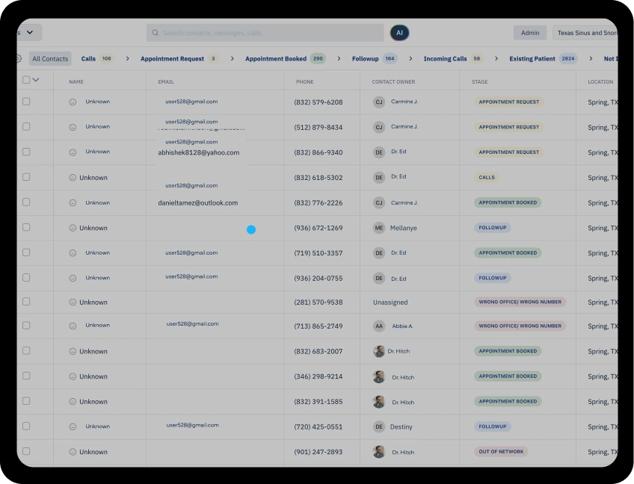Click smiley icon in (832) 618-5302 row
Viewport: 634px width, 484px height.
pos(73,177)
